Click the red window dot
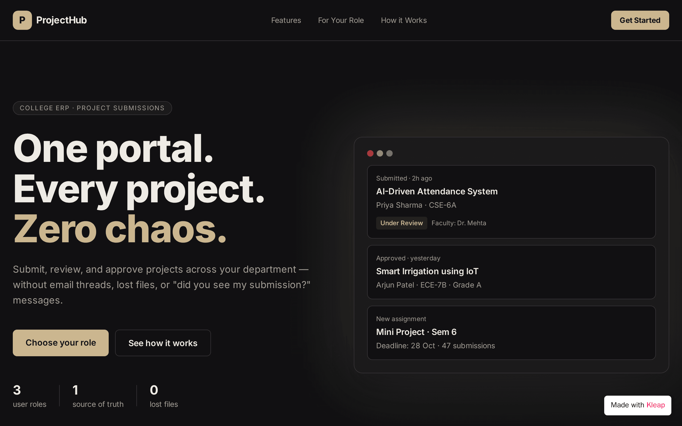Screen dimensions: 682x426 (370, 153)
